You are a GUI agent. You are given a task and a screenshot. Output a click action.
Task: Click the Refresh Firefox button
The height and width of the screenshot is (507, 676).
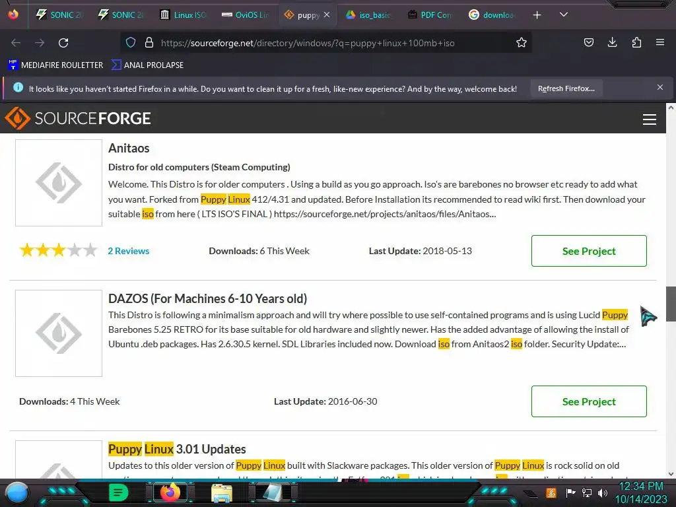tap(566, 88)
